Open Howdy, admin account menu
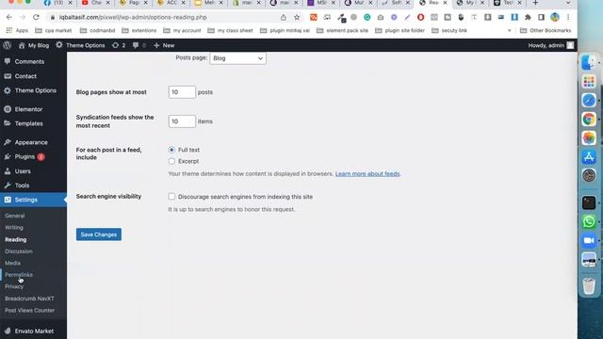603x339 pixels. tap(550, 45)
